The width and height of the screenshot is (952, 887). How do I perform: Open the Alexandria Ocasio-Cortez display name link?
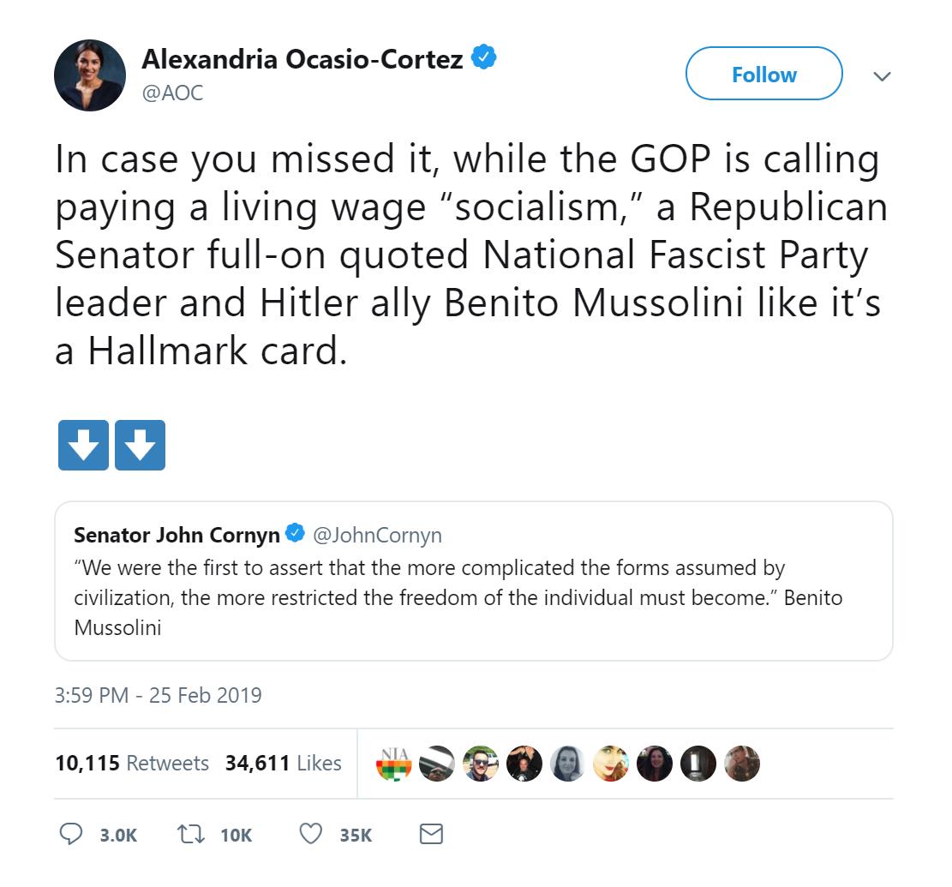(302, 60)
